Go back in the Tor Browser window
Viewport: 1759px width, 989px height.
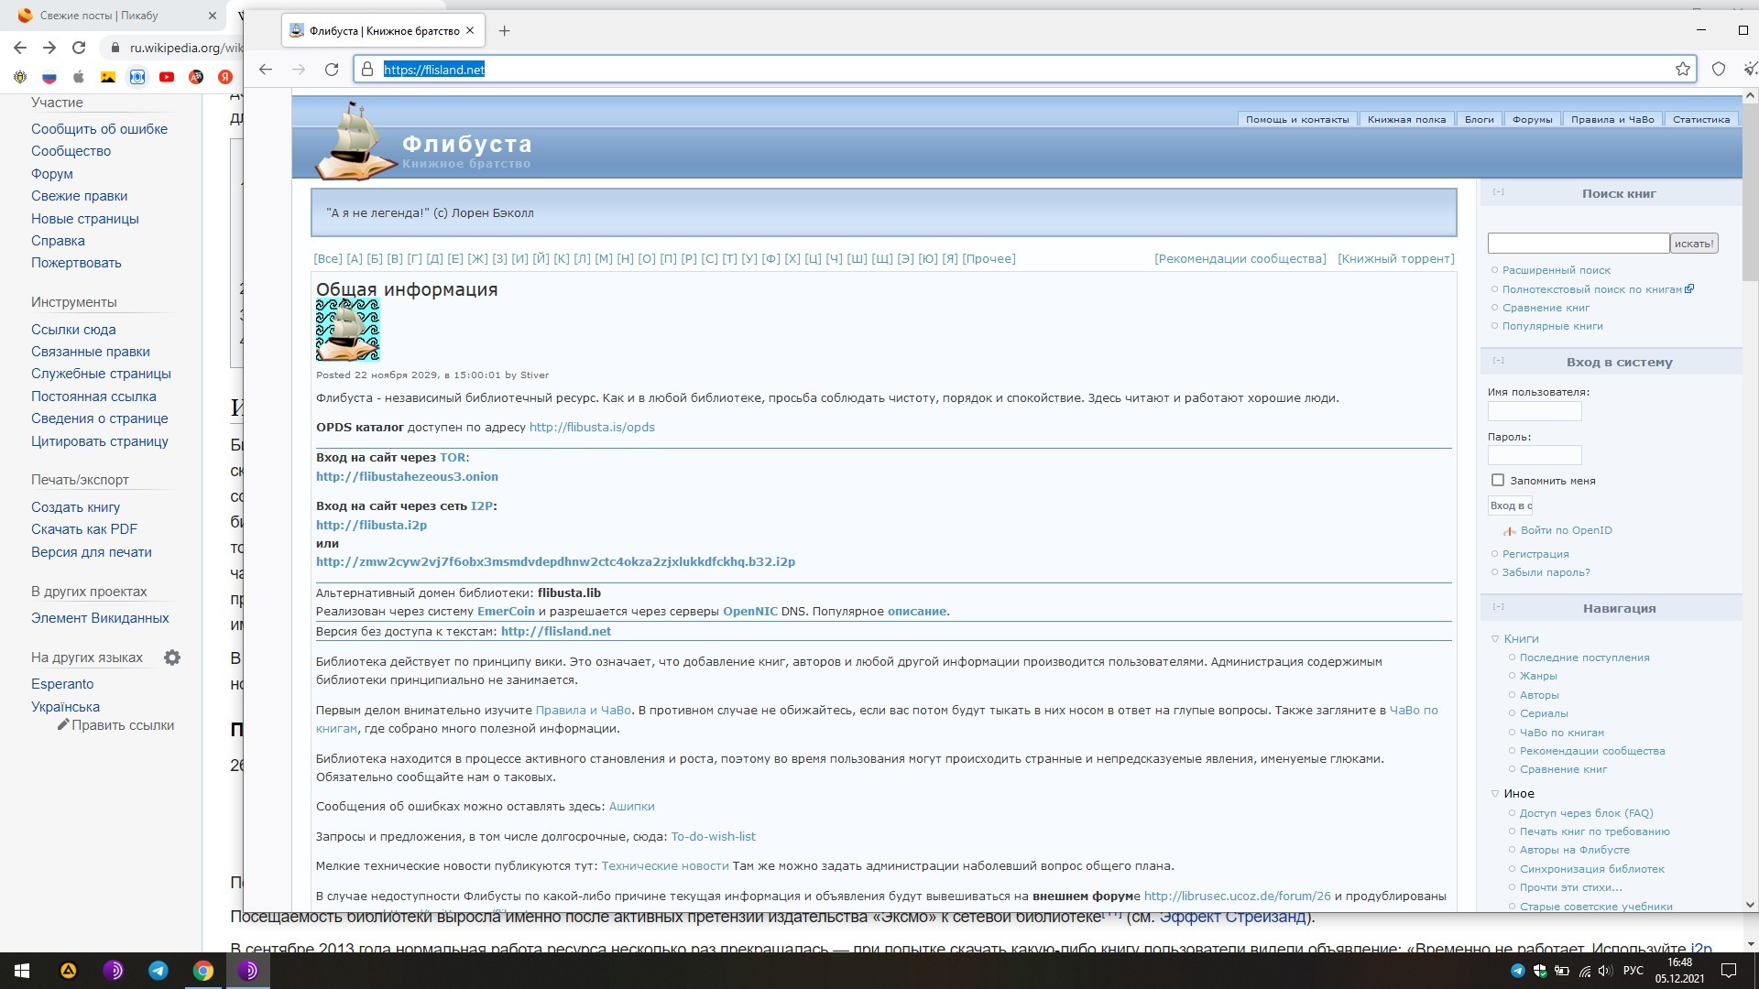(x=266, y=69)
